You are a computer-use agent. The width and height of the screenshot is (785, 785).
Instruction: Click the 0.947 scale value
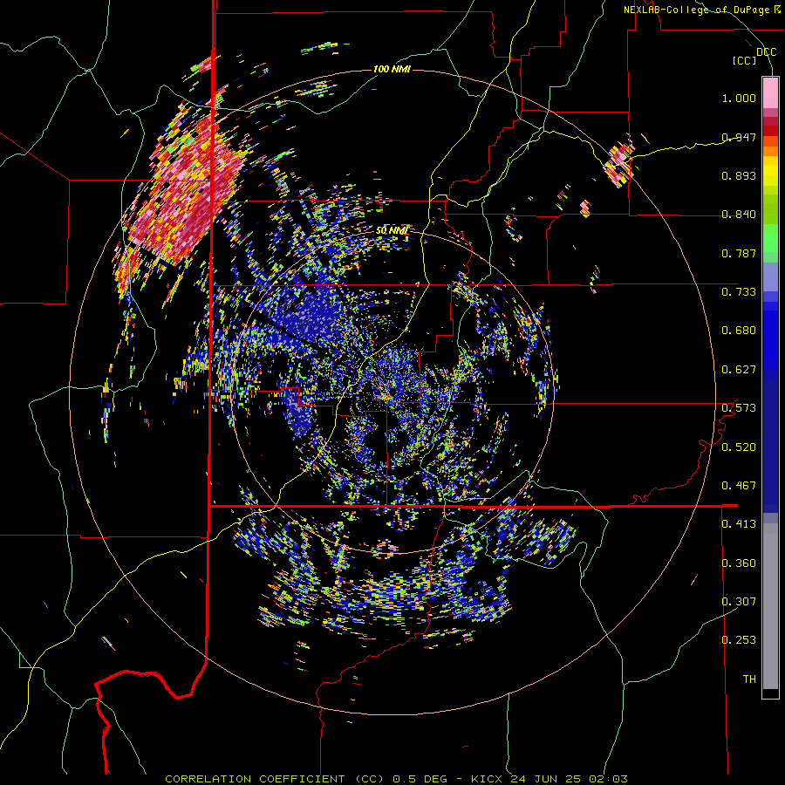point(739,137)
